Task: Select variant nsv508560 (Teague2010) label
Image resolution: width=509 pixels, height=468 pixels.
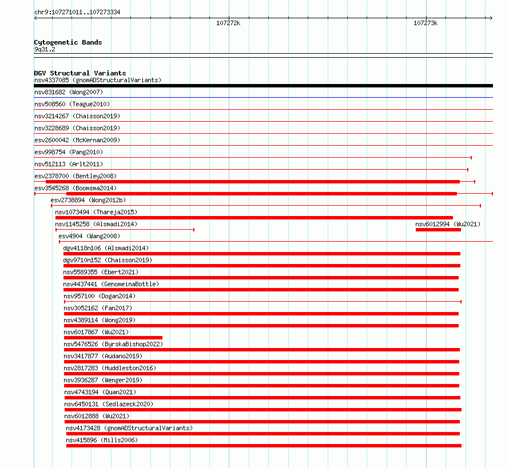Action: tap(72, 104)
